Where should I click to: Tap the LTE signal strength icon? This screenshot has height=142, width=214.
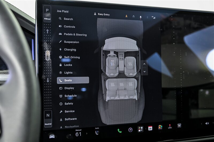[x=153, y=17]
